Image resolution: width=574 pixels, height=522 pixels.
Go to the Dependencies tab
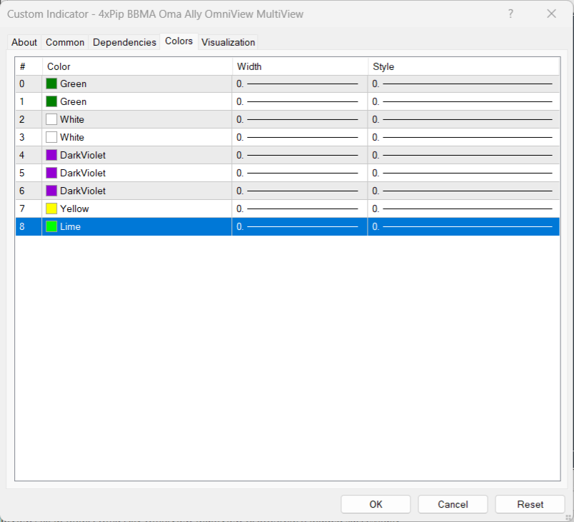point(124,42)
